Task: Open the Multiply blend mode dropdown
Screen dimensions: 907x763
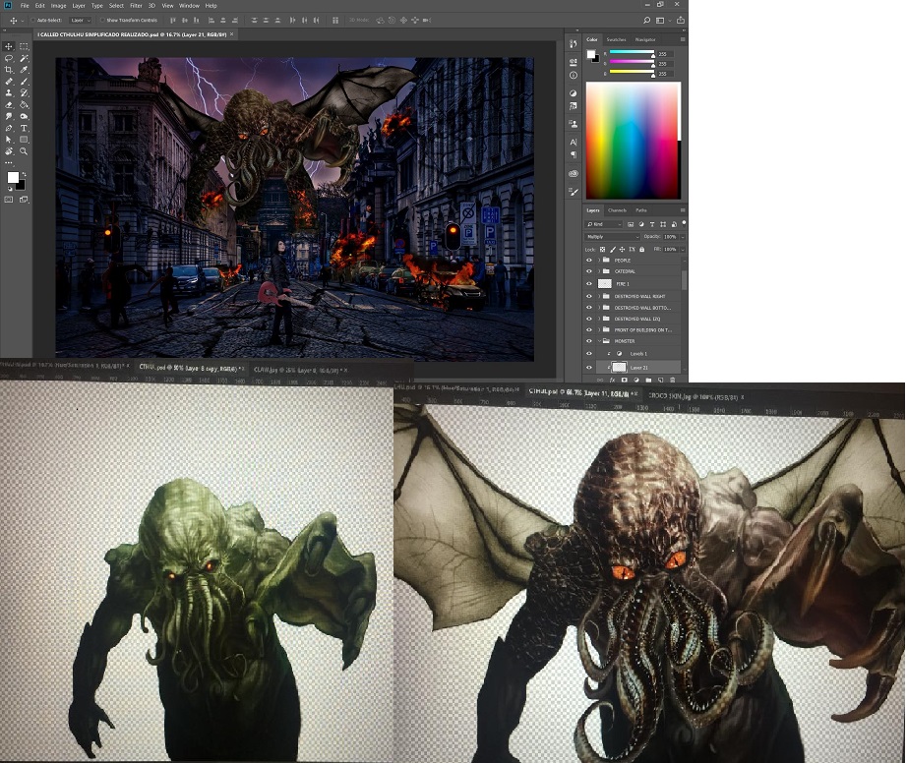Action: tap(613, 236)
